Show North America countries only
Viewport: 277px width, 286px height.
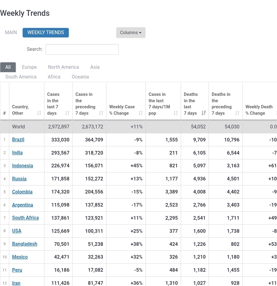(63, 67)
